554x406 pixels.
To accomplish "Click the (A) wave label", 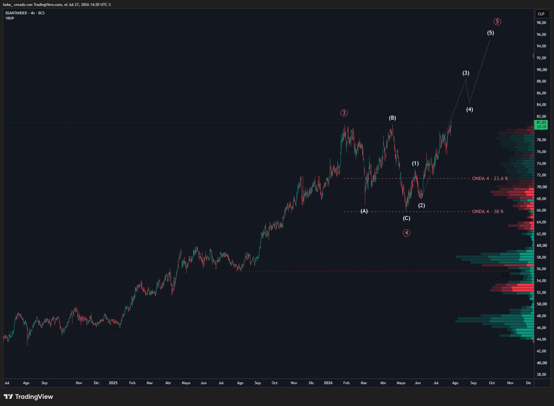I will click(364, 211).
